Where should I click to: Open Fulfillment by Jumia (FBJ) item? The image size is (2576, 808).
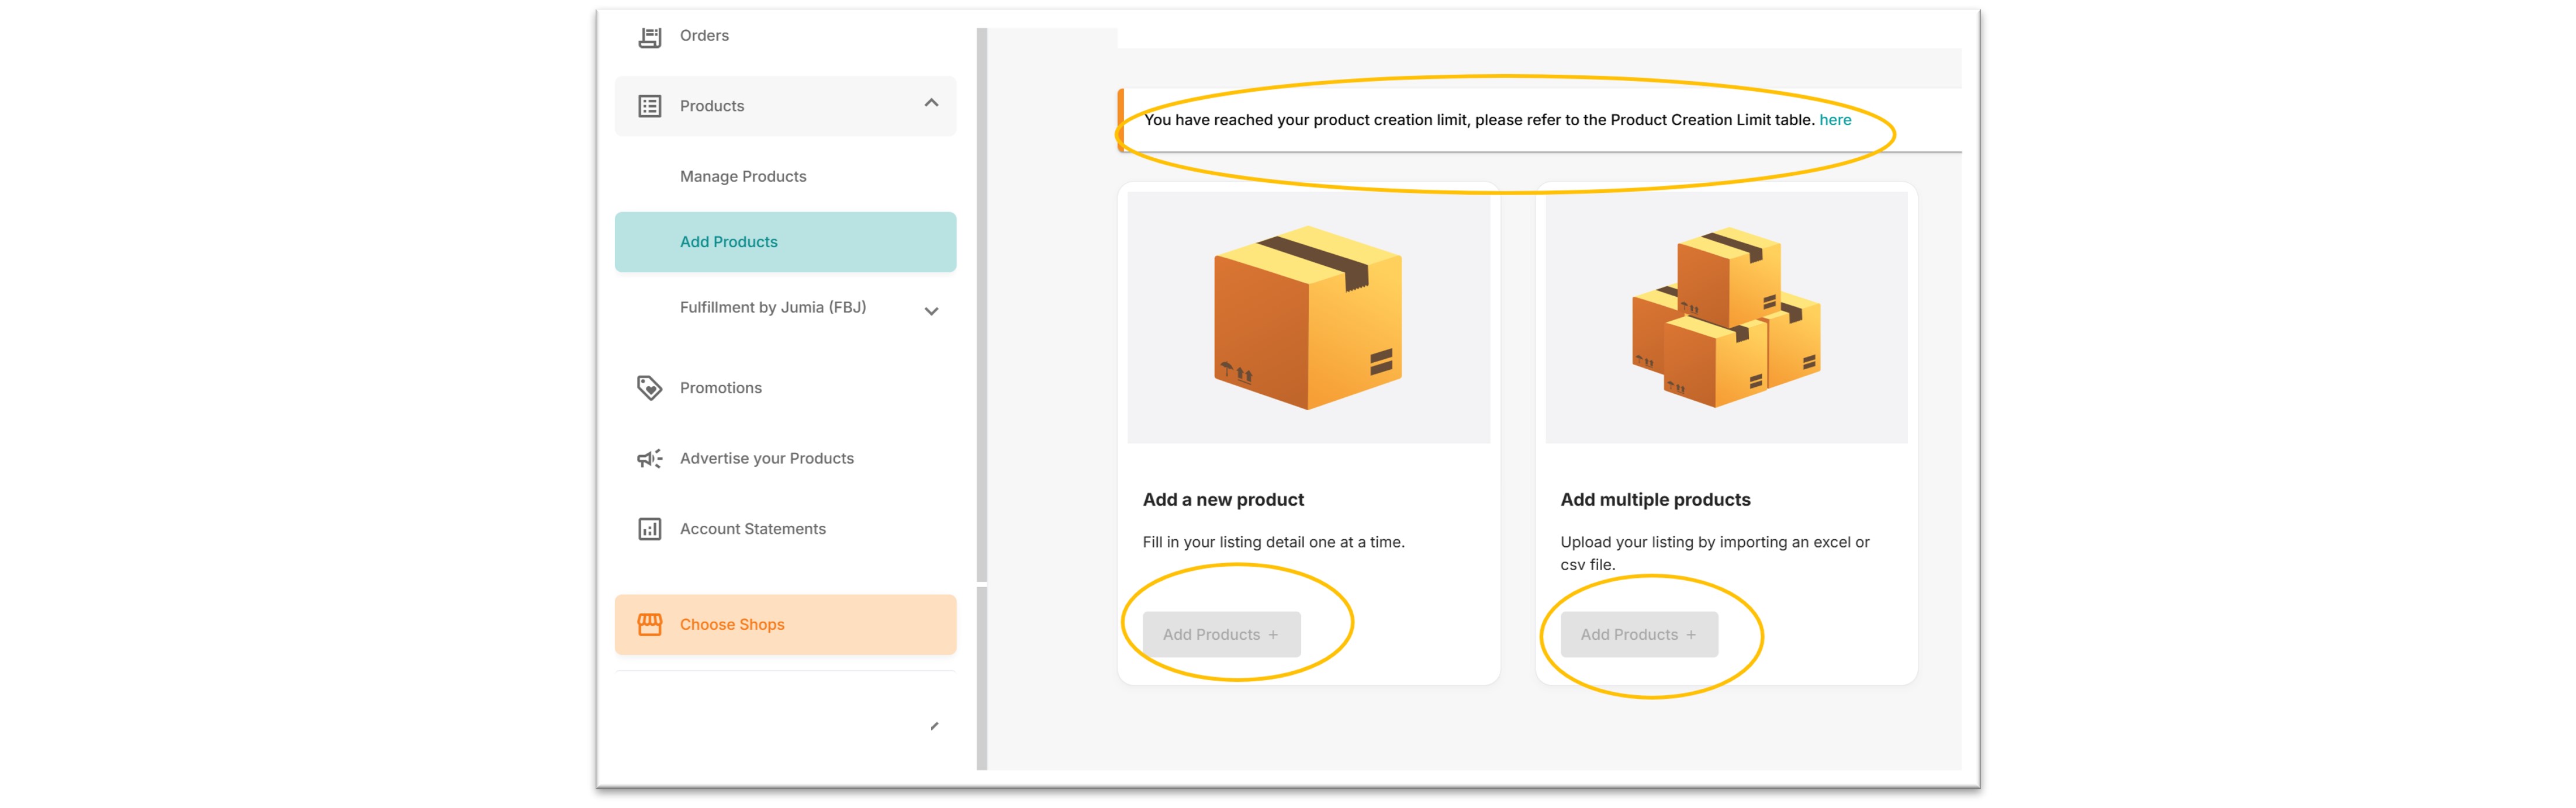coord(773,307)
